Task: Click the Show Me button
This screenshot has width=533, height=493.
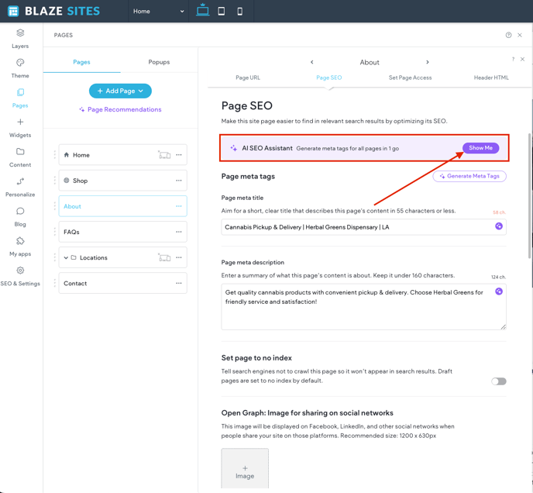Action: [480, 148]
